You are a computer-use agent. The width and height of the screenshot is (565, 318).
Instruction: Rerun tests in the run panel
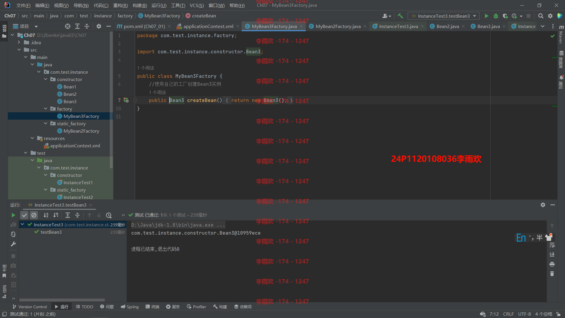click(13, 215)
